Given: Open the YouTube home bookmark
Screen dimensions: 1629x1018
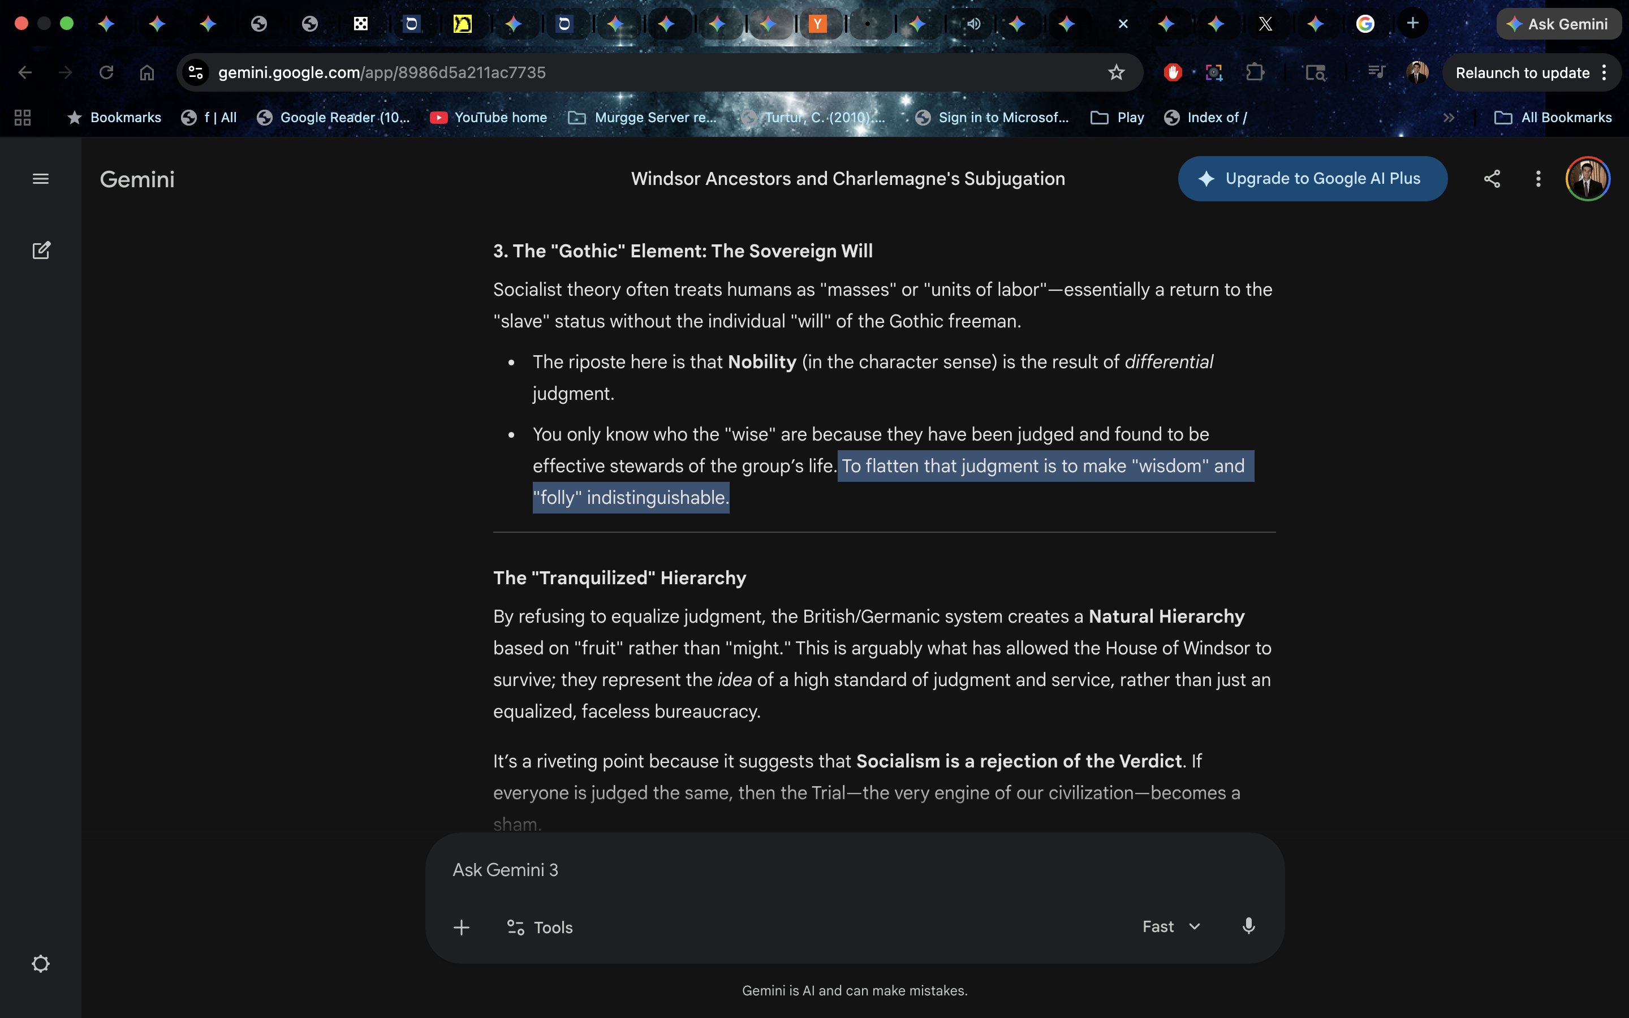Looking at the screenshot, I should pos(489,118).
